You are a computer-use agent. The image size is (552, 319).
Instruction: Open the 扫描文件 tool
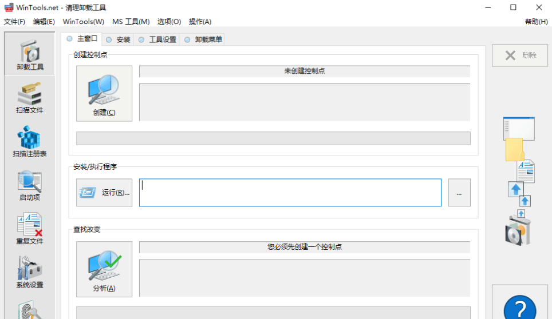pyautogui.click(x=30, y=97)
